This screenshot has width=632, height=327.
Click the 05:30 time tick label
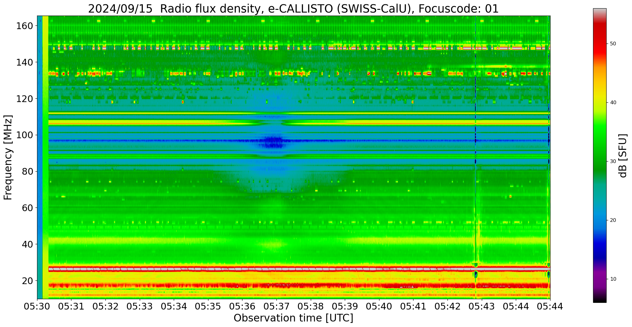click(37, 306)
